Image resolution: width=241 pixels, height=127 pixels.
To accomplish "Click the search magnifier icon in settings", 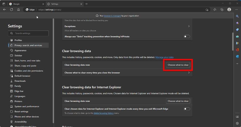I will [x=12, y=33].
